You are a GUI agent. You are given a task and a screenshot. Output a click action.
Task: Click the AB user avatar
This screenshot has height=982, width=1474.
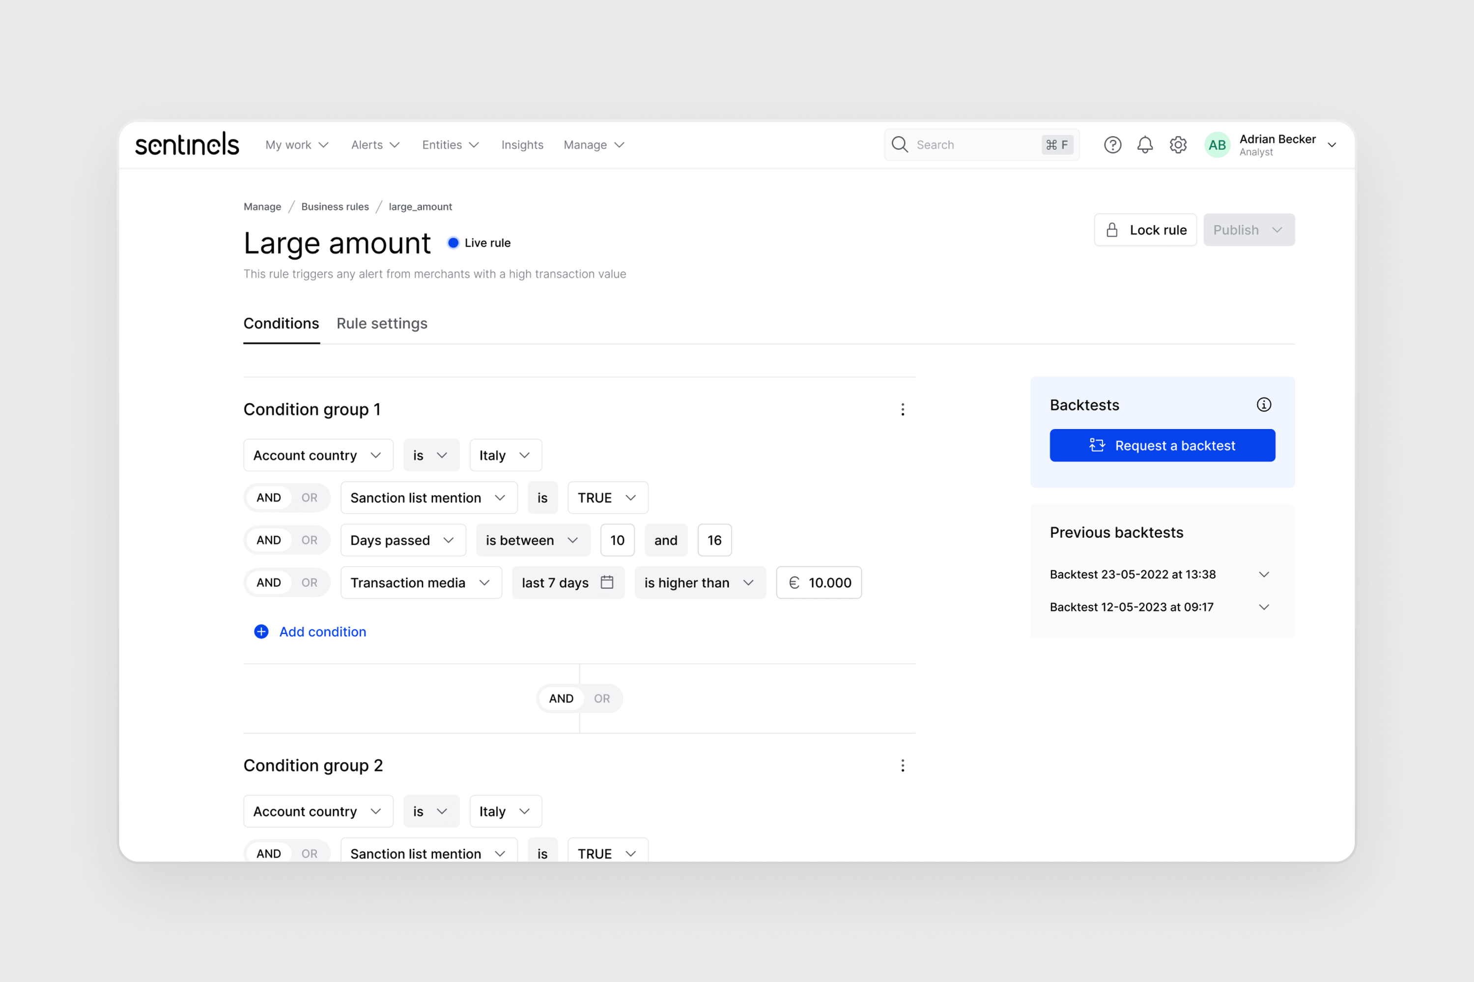point(1217,145)
